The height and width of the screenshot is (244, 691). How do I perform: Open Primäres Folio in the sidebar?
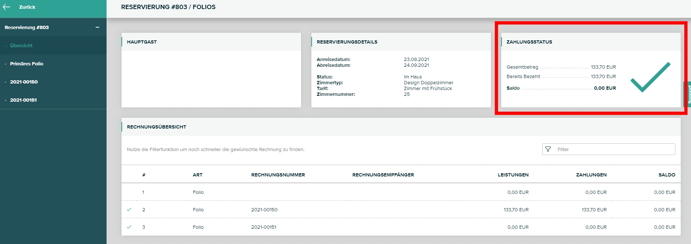pyautogui.click(x=27, y=64)
